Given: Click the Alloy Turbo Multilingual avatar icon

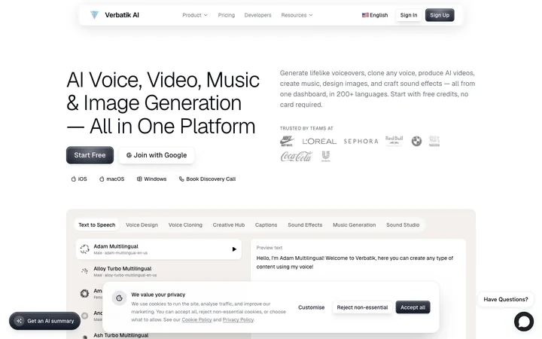Looking at the screenshot, I should point(84,271).
